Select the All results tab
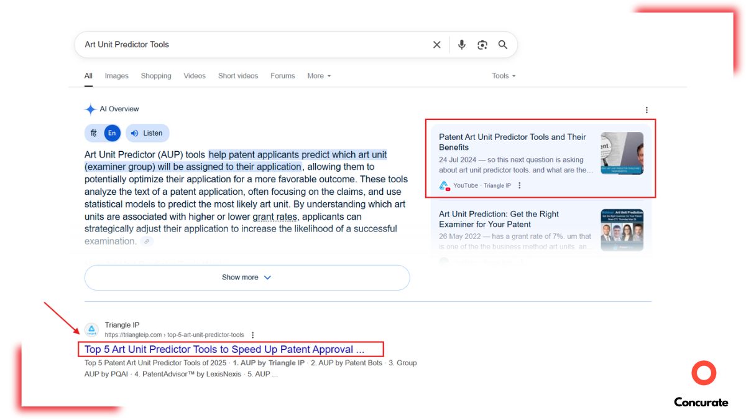746x420 pixels. pos(88,76)
